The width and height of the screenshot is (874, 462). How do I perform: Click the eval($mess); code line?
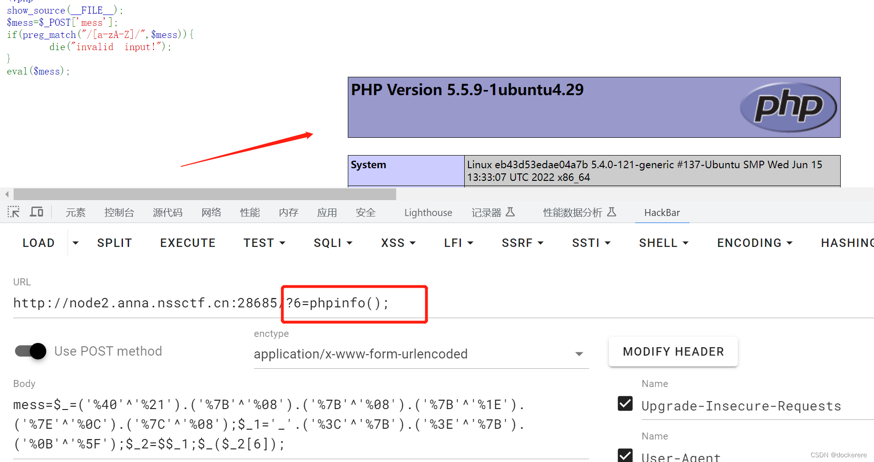coord(38,71)
